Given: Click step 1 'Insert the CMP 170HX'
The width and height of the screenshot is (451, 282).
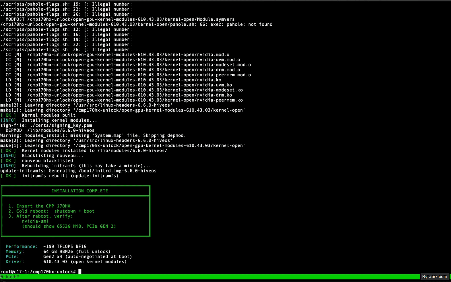Looking at the screenshot, I should click(39, 206).
